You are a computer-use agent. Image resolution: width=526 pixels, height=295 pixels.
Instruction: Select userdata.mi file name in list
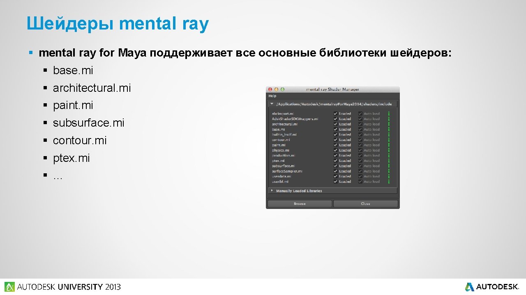coord(282,177)
